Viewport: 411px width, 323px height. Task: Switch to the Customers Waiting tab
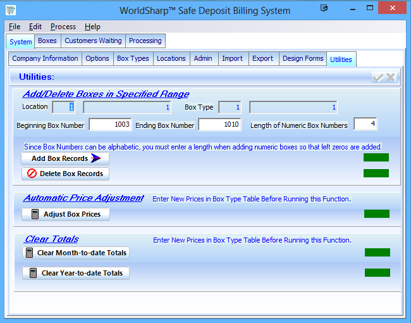[x=93, y=41]
